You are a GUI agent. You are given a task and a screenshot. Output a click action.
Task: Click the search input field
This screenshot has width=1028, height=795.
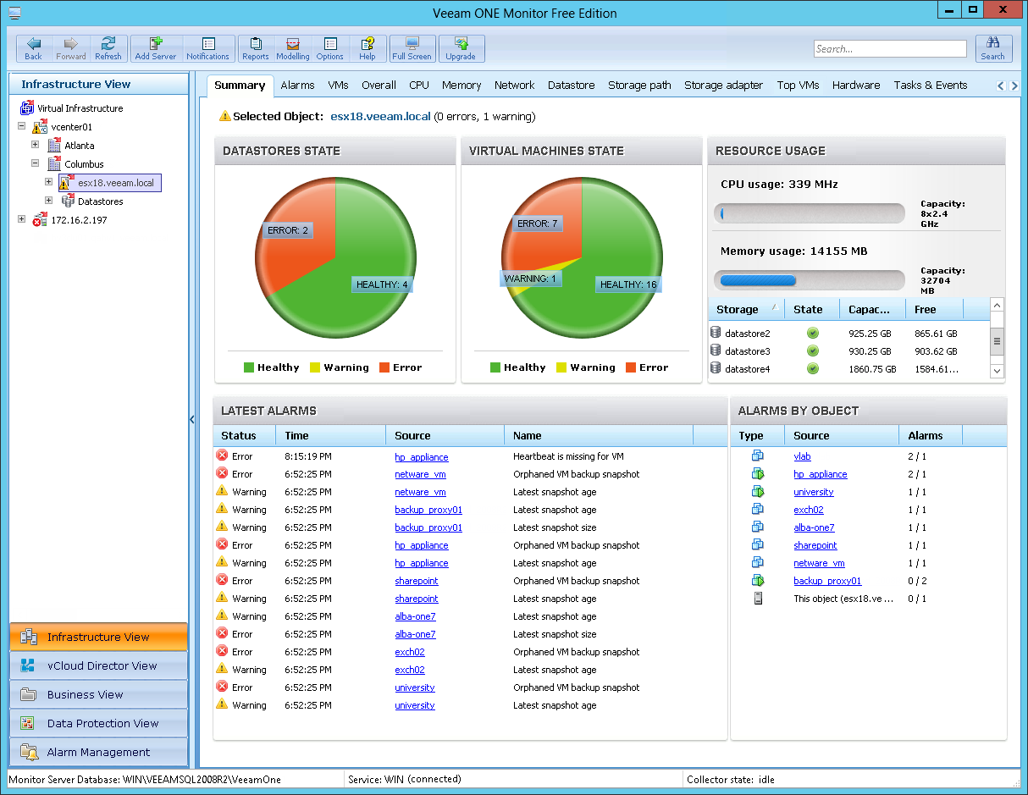890,49
